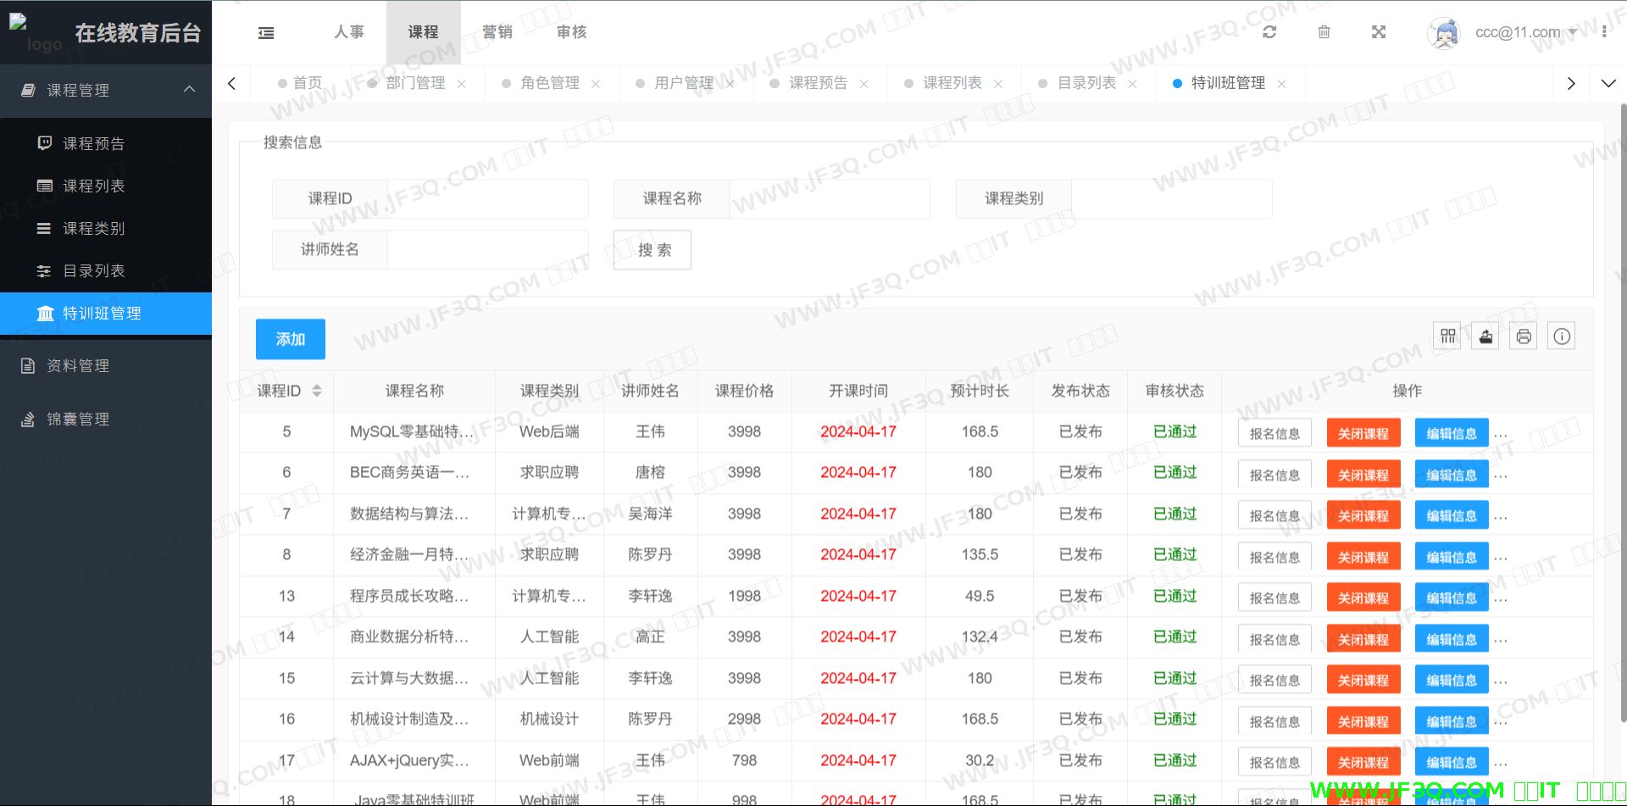1627x806 pixels.
Task: Toggle fullscreen mode icon
Action: click(x=1379, y=32)
